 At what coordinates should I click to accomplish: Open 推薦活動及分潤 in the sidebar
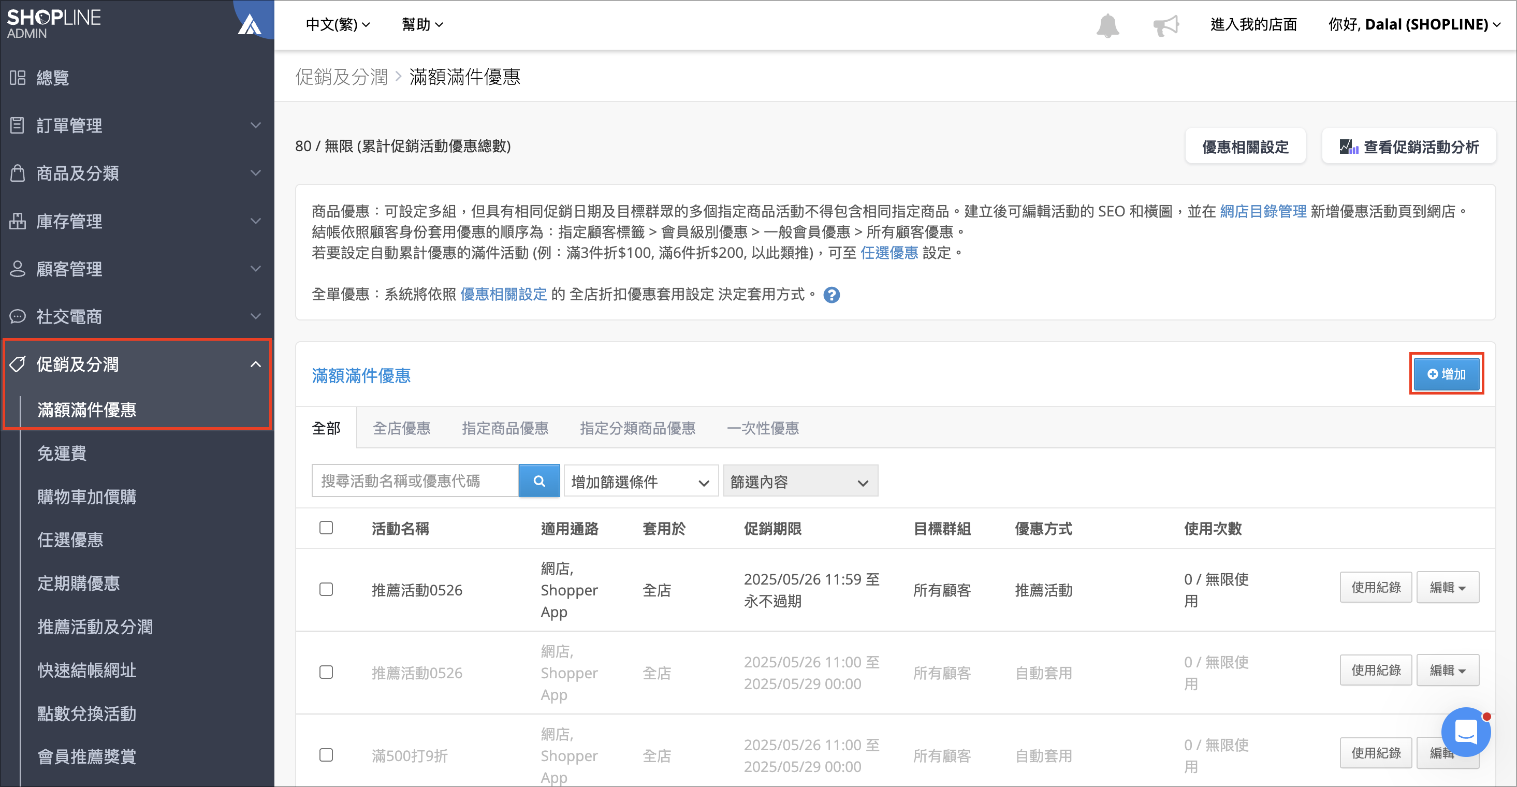[95, 627]
